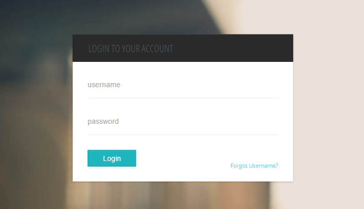This screenshot has width=364, height=209.
Task: Submit the form with the Login button
Action: click(112, 158)
